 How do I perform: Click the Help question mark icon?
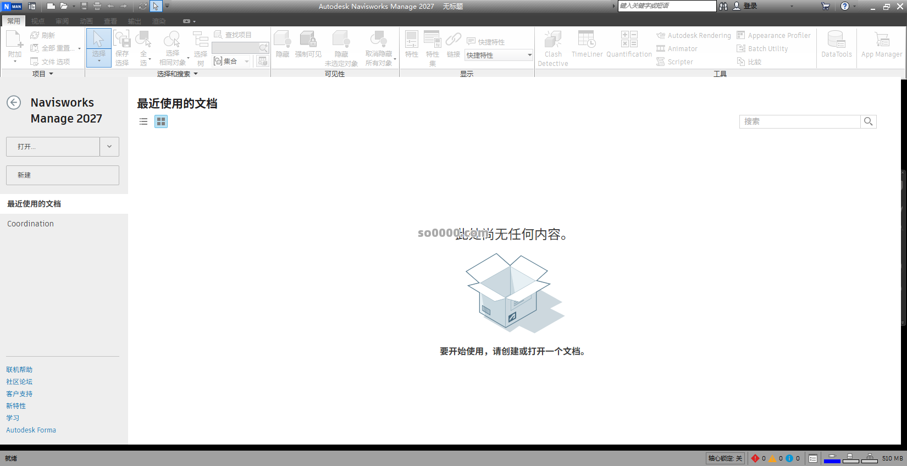pyautogui.click(x=845, y=6)
